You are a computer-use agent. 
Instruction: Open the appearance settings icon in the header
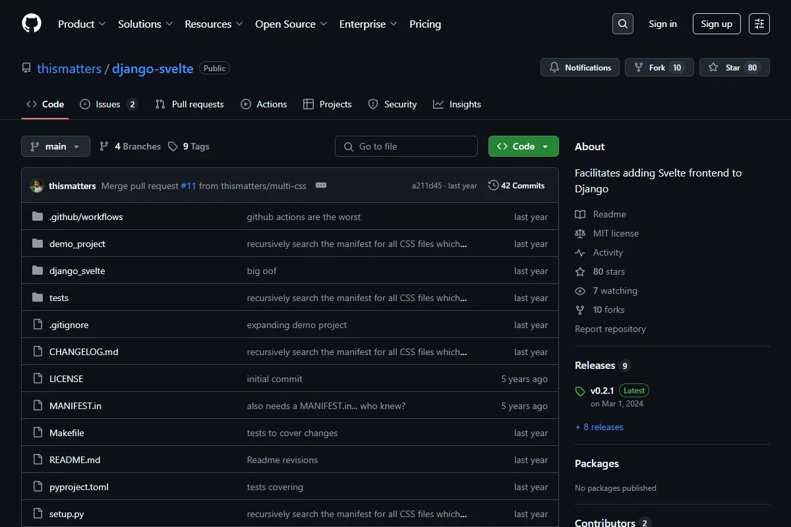(x=759, y=24)
